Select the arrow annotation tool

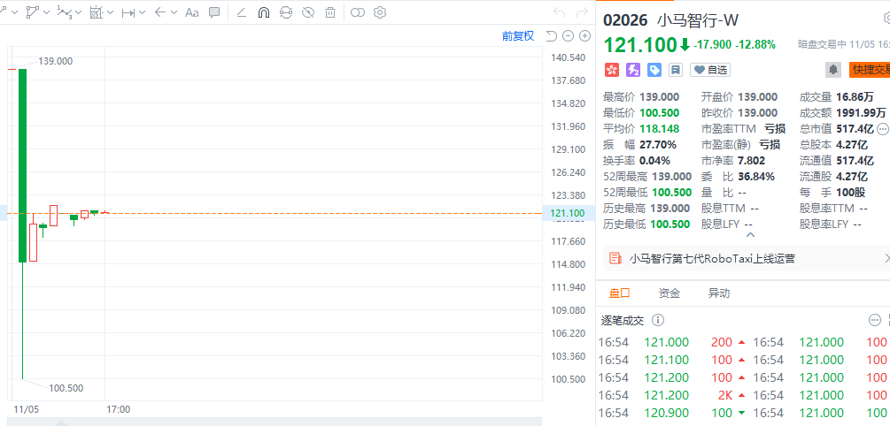160,11
